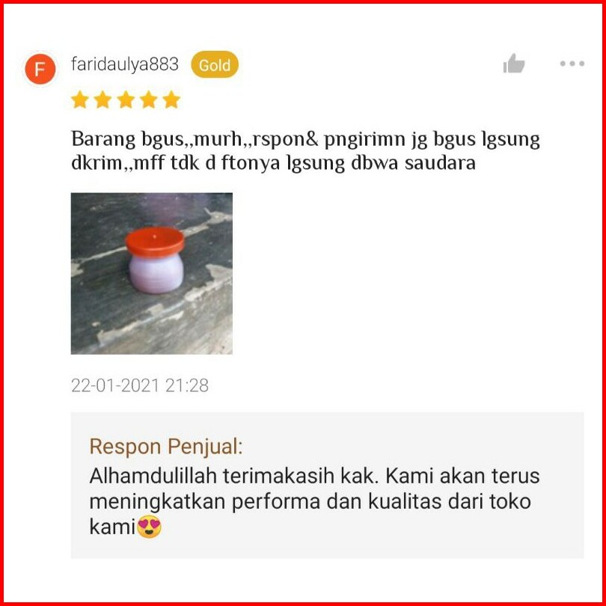Screen dimensions: 606x606
Task: Click the Respon Penjual heading
Action: (166, 447)
